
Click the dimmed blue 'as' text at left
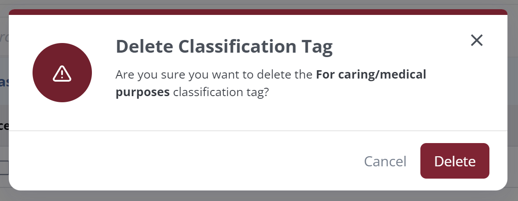(x=4, y=82)
